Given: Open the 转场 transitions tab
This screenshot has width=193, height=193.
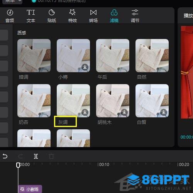Looking at the screenshot, I should tap(93, 16).
